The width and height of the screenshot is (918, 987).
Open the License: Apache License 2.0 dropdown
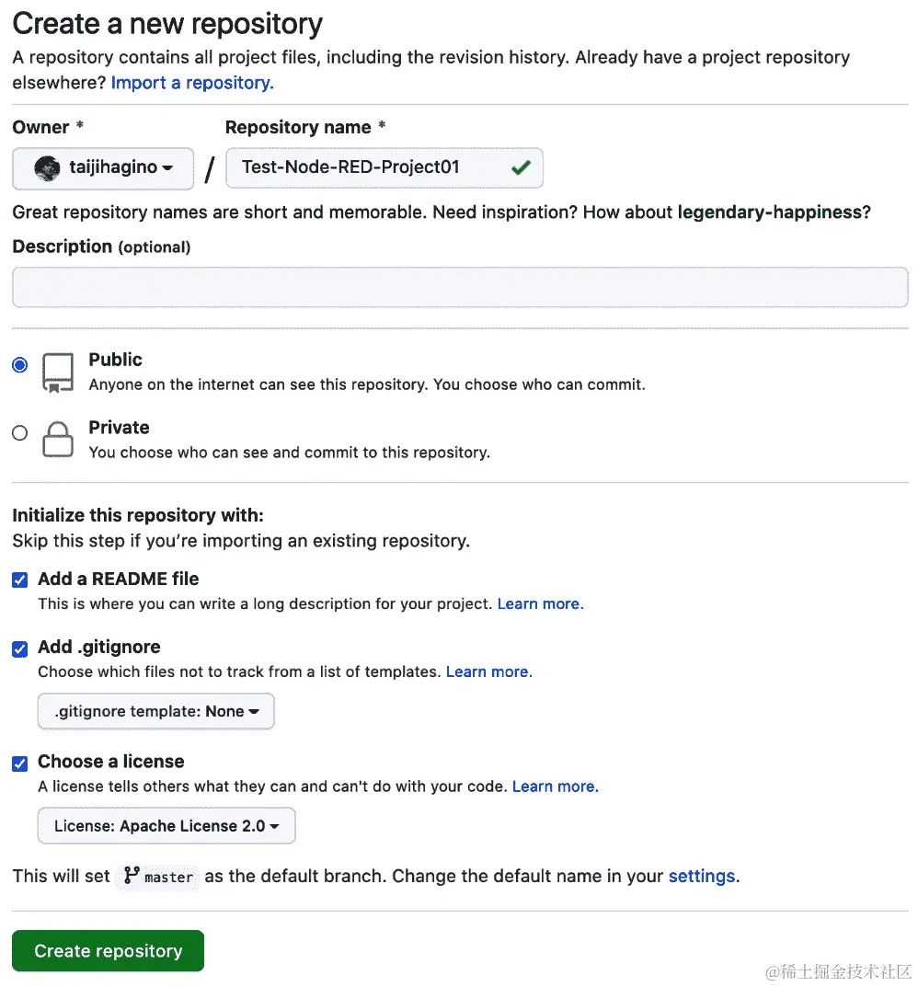tap(166, 826)
